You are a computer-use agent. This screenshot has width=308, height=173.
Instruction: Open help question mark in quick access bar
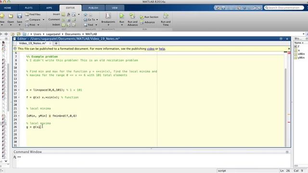click(x=260, y=8)
